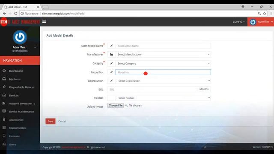Click the Accessories icon in sidebar
This screenshot has width=274, height=154.
(x=4, y=120)
